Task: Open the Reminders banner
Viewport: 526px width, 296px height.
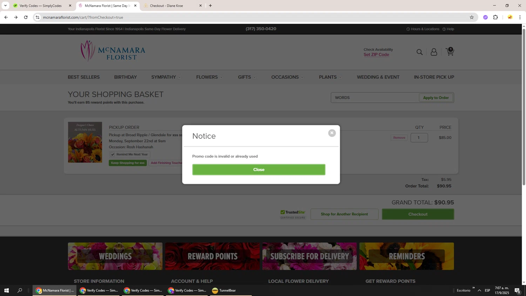Action: click(406, 256)
